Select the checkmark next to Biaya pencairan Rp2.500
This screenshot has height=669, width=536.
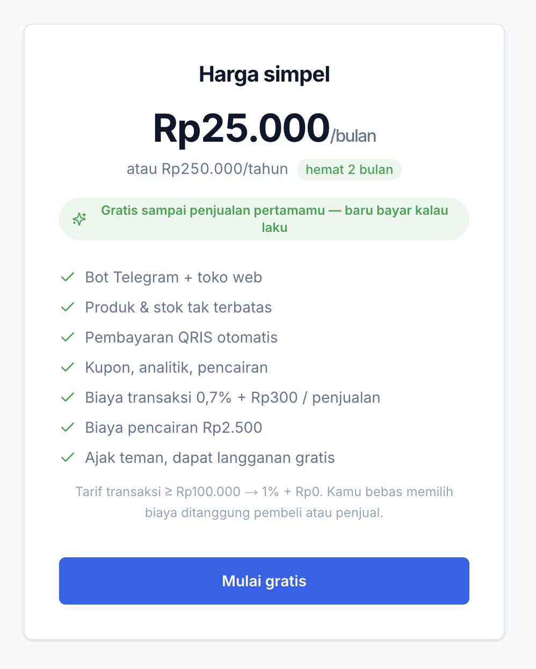click(67, 427)
